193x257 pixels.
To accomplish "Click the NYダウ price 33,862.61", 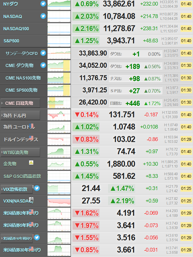I will pyautogui.click(x=119, y=4).
